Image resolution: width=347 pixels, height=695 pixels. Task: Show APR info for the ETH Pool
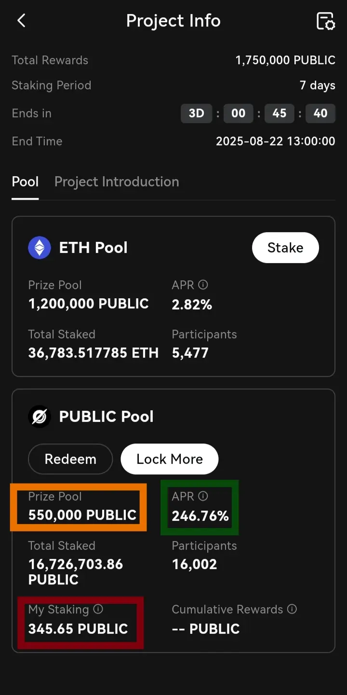(x=203, y=285)
